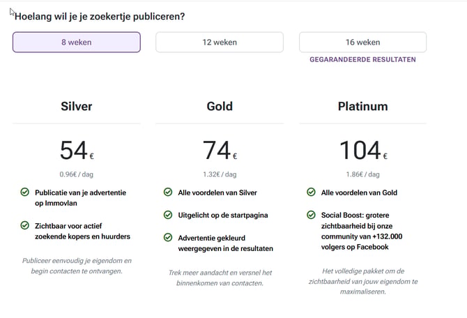
Task: Choose the 104 euro Platinum price
Action: pos(363,150)
